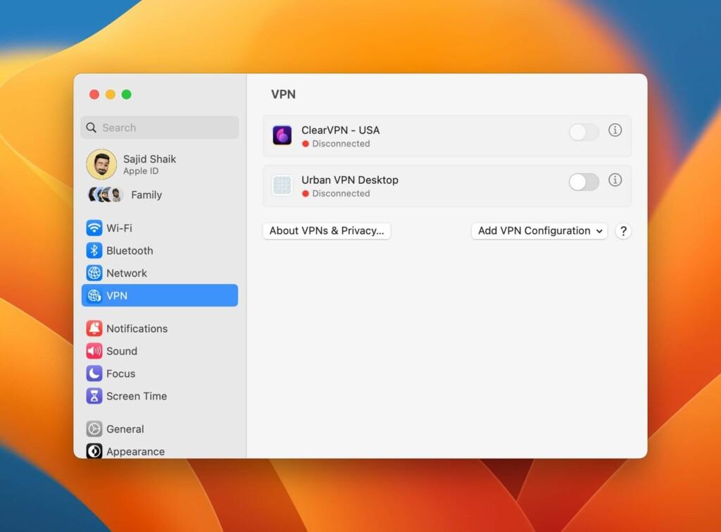This screenshot has height=532, width=721.
Task: Open the Network settings pane
Action: (126, 273)
